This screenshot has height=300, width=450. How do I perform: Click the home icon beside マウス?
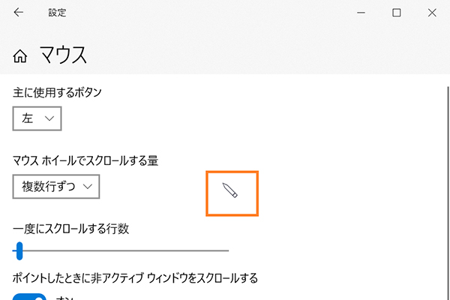pos(20,55)
